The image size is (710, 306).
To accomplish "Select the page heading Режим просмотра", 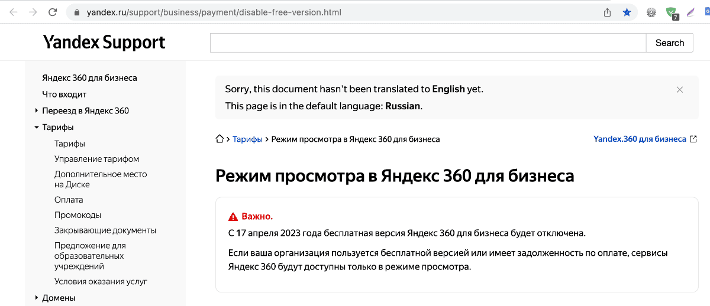I will (x=395, y=175).
